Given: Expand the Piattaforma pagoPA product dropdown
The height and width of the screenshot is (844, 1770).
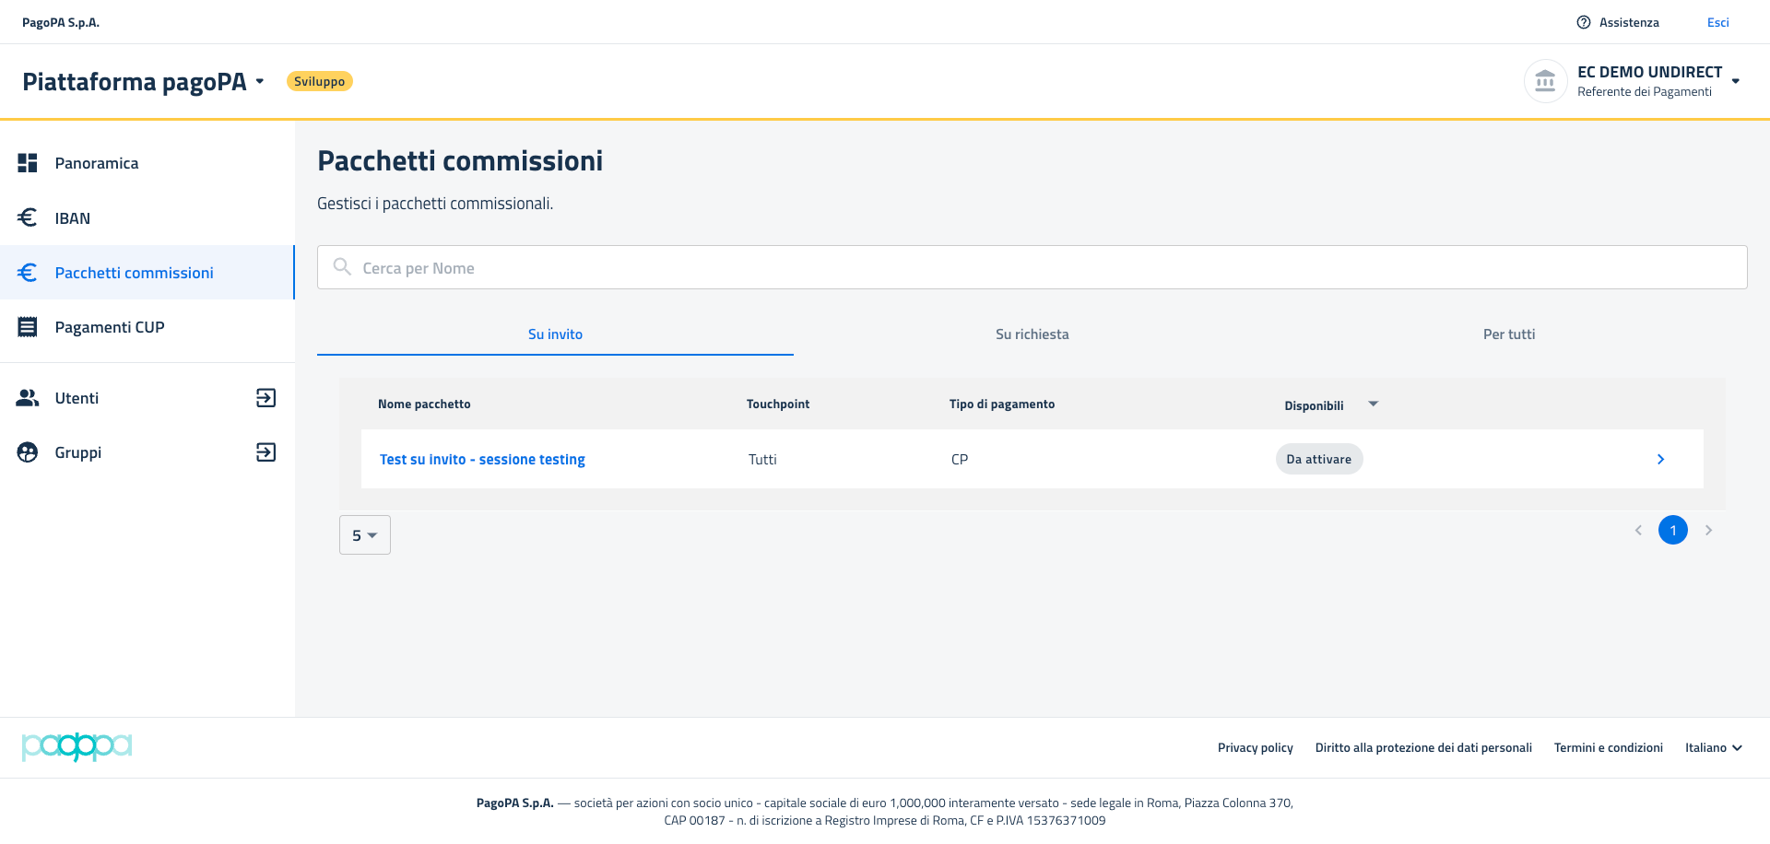Looking at the screenshot, I should coord(260,81).
